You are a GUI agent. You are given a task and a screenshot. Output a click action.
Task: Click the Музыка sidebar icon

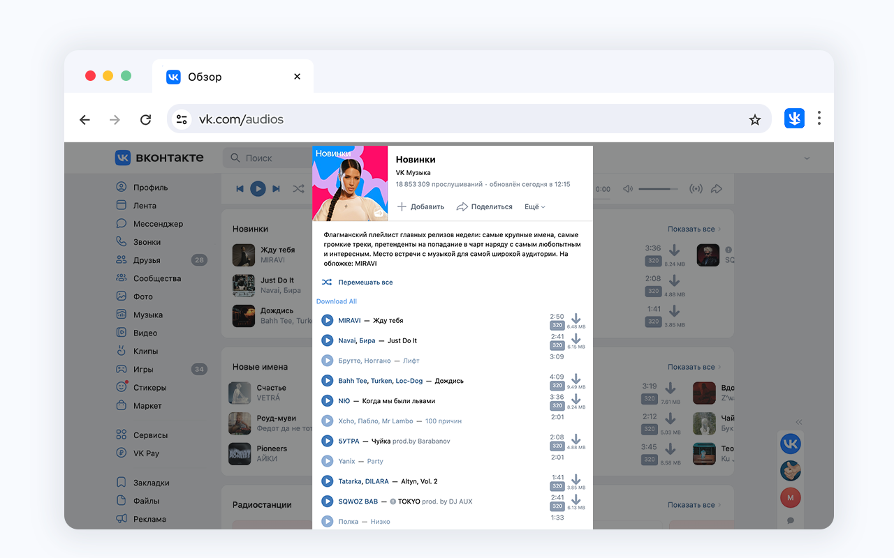pyautogui.click(x=122, y=315)
